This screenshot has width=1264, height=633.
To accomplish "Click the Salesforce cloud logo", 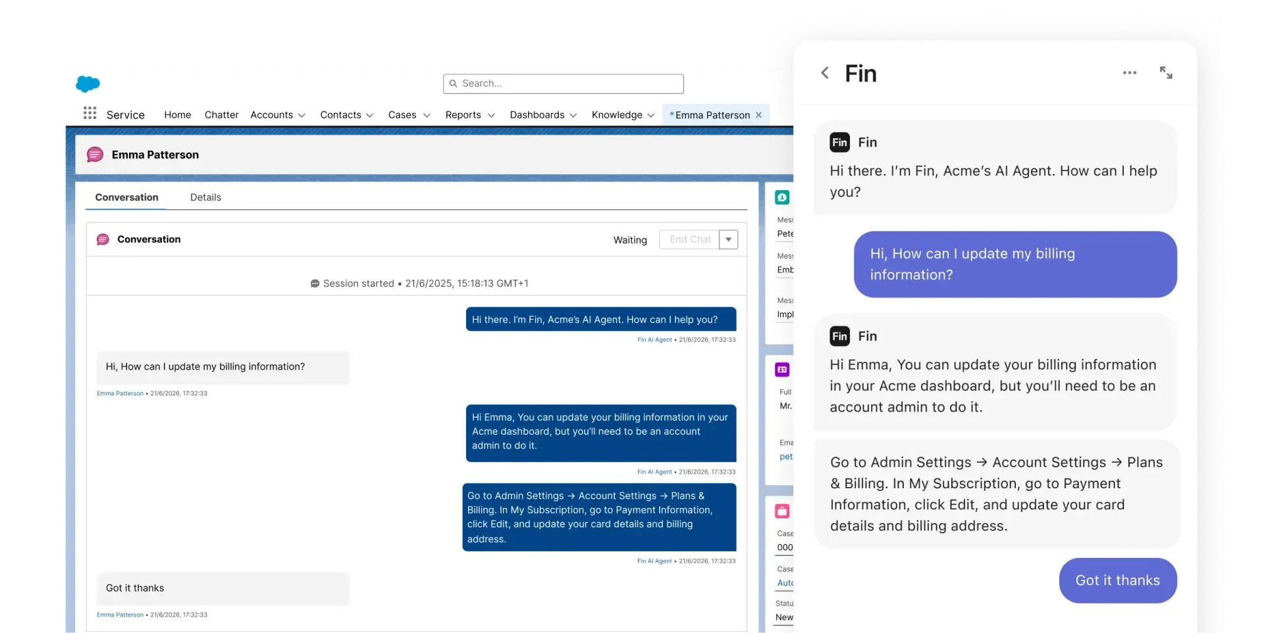I will point(88,84).
